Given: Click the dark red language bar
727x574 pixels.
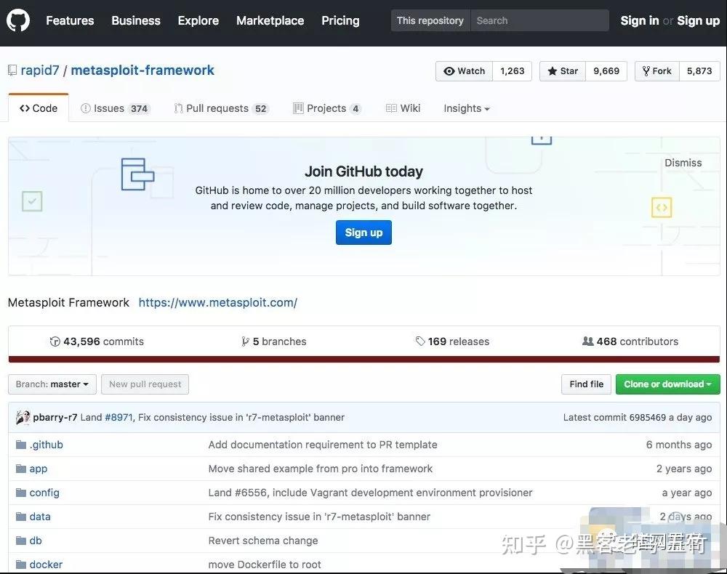Looking at the screenshot, I should (x=364, y=360).
